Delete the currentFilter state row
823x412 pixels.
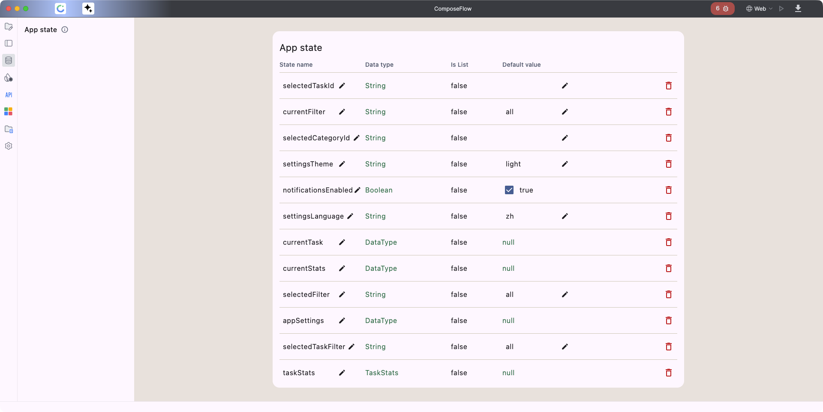coord(668,112)
